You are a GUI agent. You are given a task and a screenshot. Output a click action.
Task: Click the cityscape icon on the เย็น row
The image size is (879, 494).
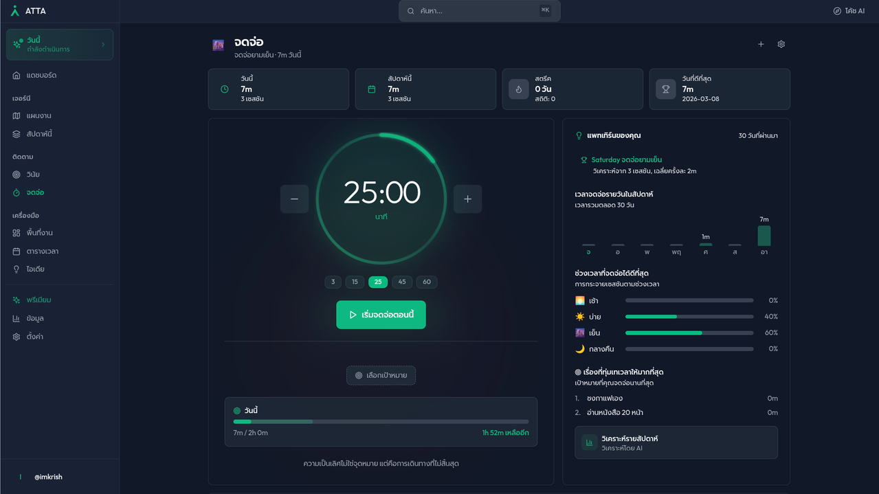click(580, 333)
